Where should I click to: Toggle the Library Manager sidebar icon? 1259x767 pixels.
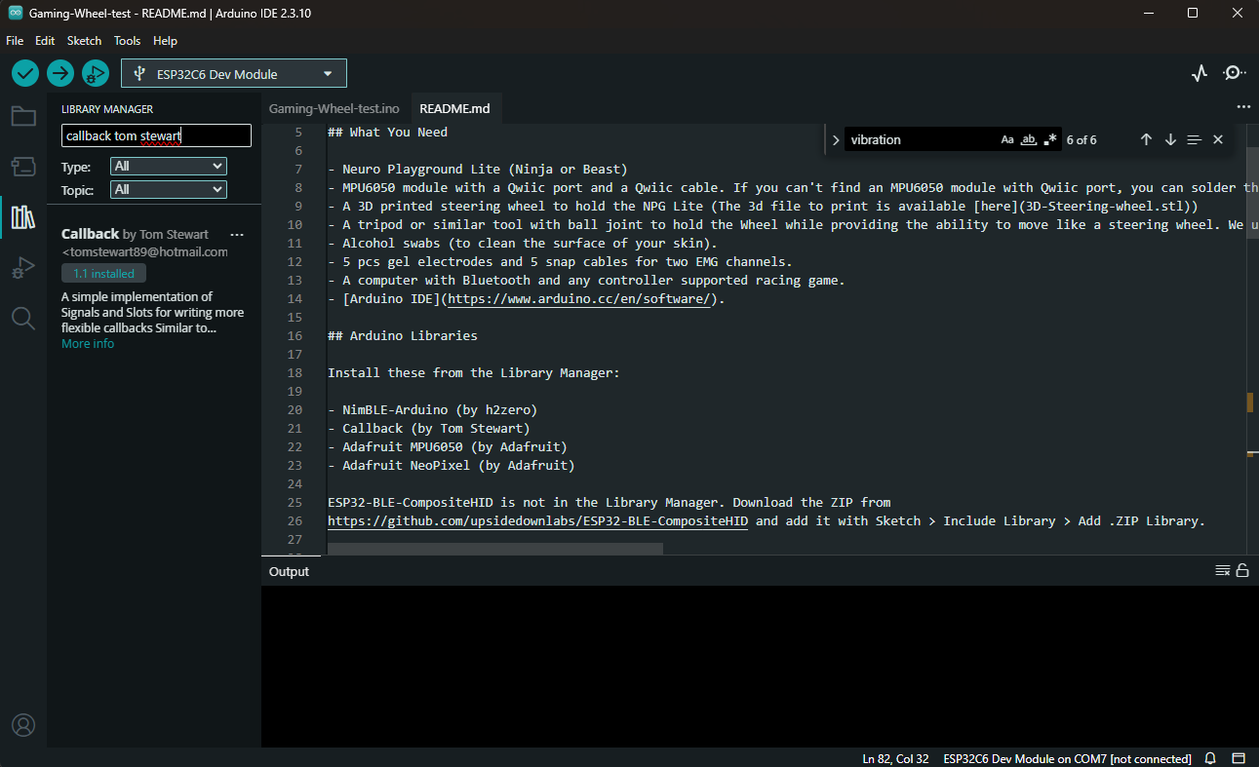23,216
